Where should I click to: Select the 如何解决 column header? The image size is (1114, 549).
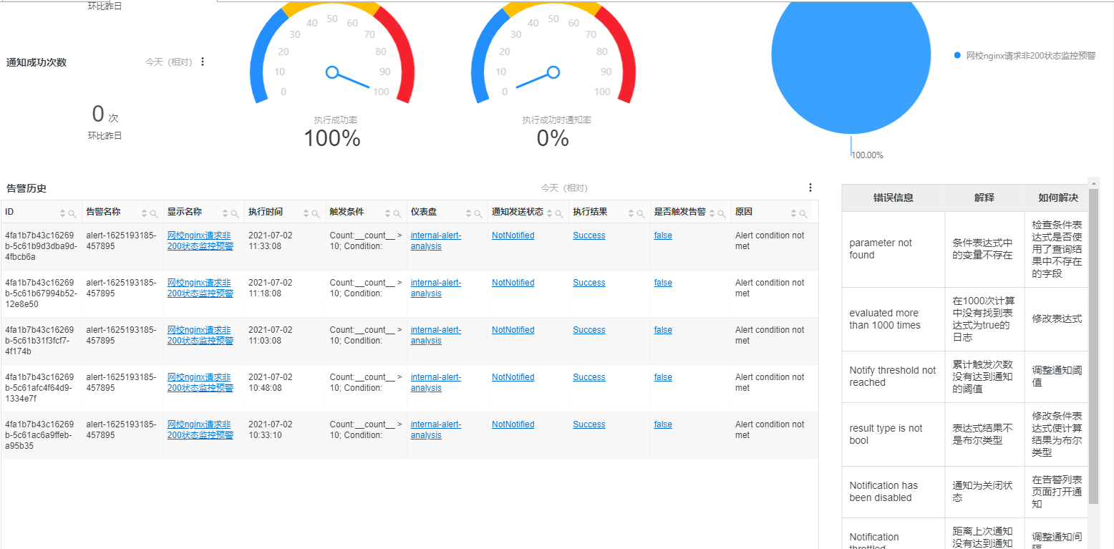pos(1057,198)
